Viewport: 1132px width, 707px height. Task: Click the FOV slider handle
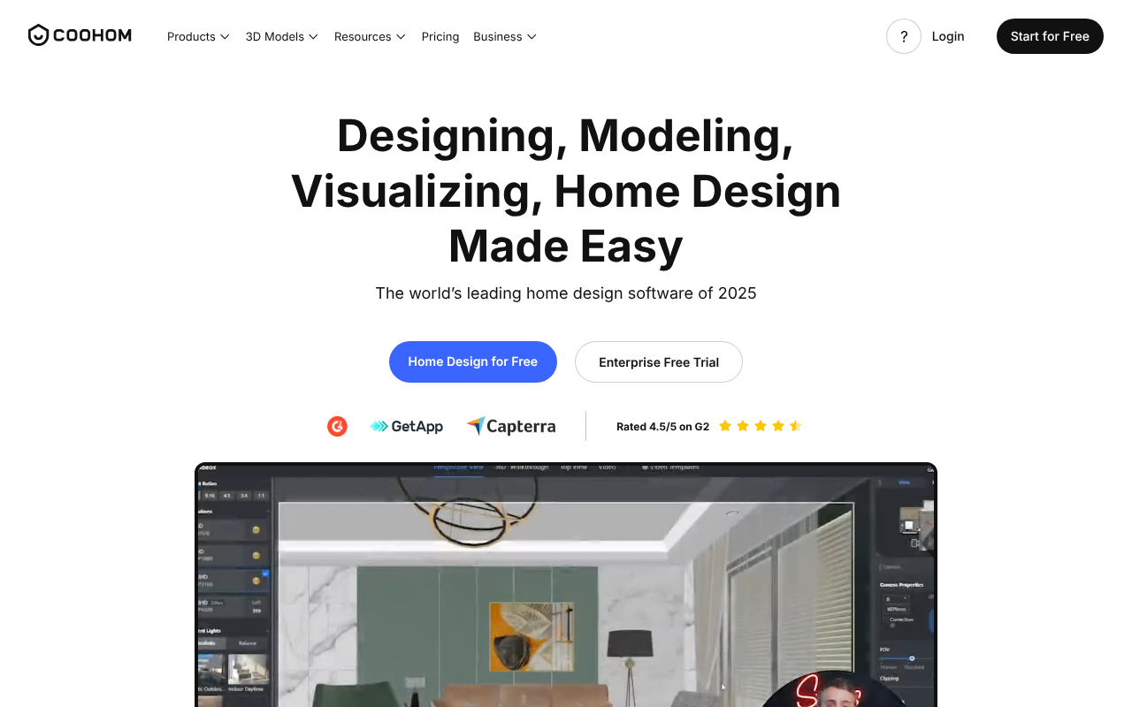912,658
